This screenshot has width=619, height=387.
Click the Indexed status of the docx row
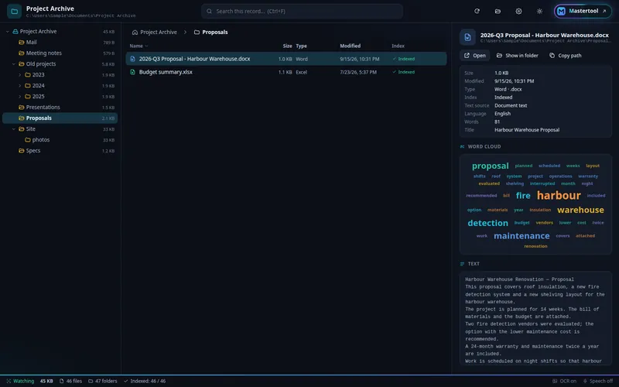(404, 59)
